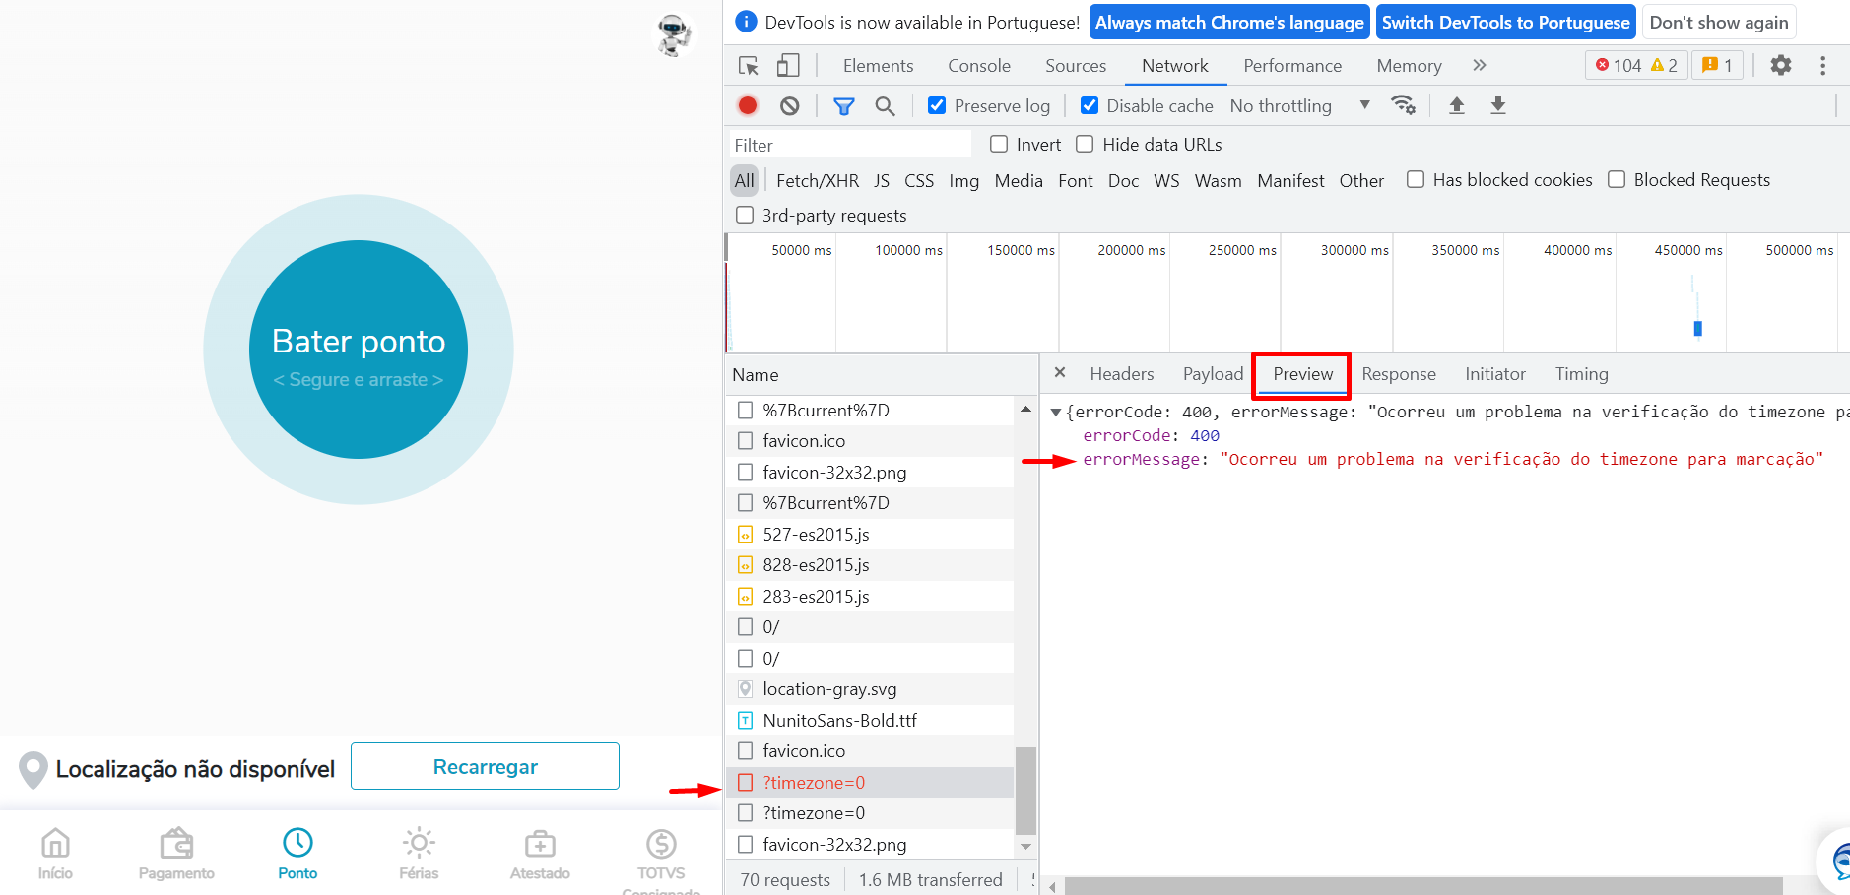Click Switch DevTools to Portuguese
1850x895 pixels.
pos(1505,22)
